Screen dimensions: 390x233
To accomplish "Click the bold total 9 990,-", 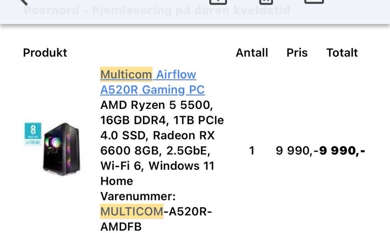I will [342, 151].
